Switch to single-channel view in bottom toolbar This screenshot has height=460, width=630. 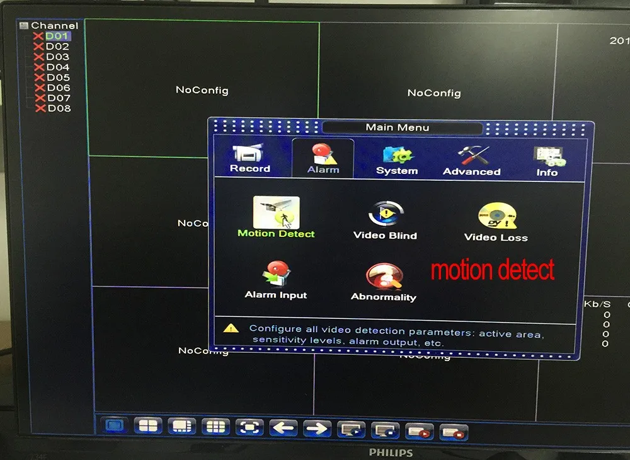click(115, 425)
